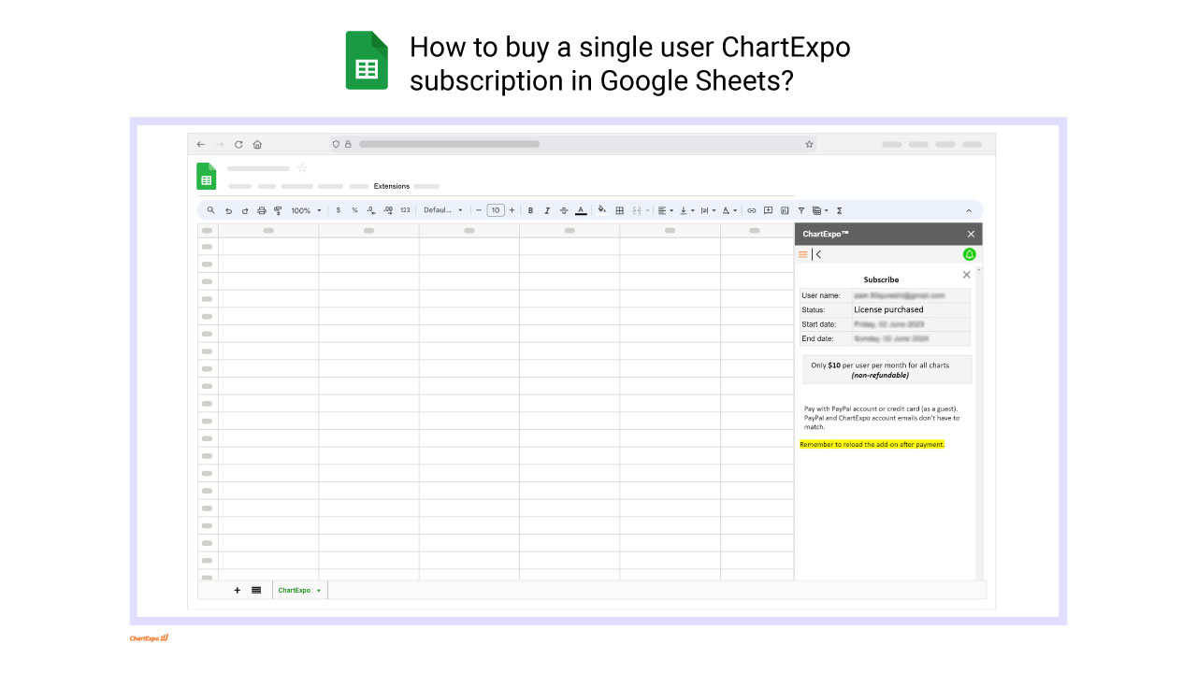Image resolution: width=1197 pixels, height=673 pixels.
Task: Go back in the browser
Action: pos(201,144)
